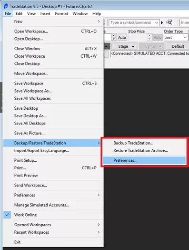The height and width of the screenshot is (250, 189).
Task: Open the symbol/command dropdown arrow
Action: (x=157, y=22)
